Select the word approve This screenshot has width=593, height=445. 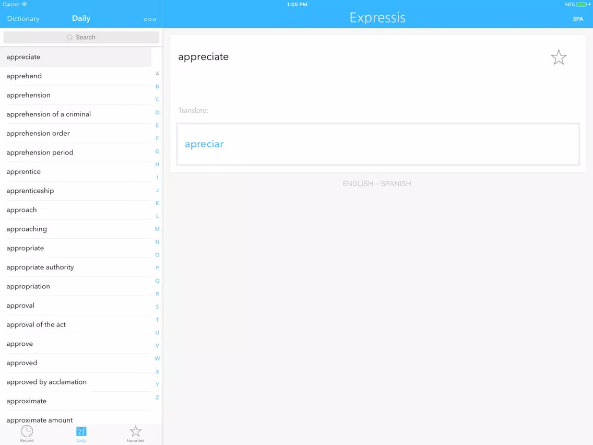[x=76, y=344]
